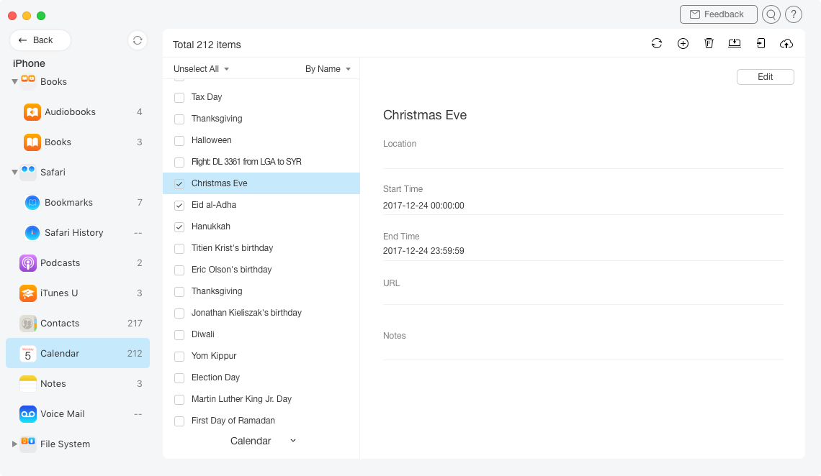Check the Thanksgiving event checkbox
Image resolution: width=821 pixels, height=476 pixels.
[x=179, y=119]
